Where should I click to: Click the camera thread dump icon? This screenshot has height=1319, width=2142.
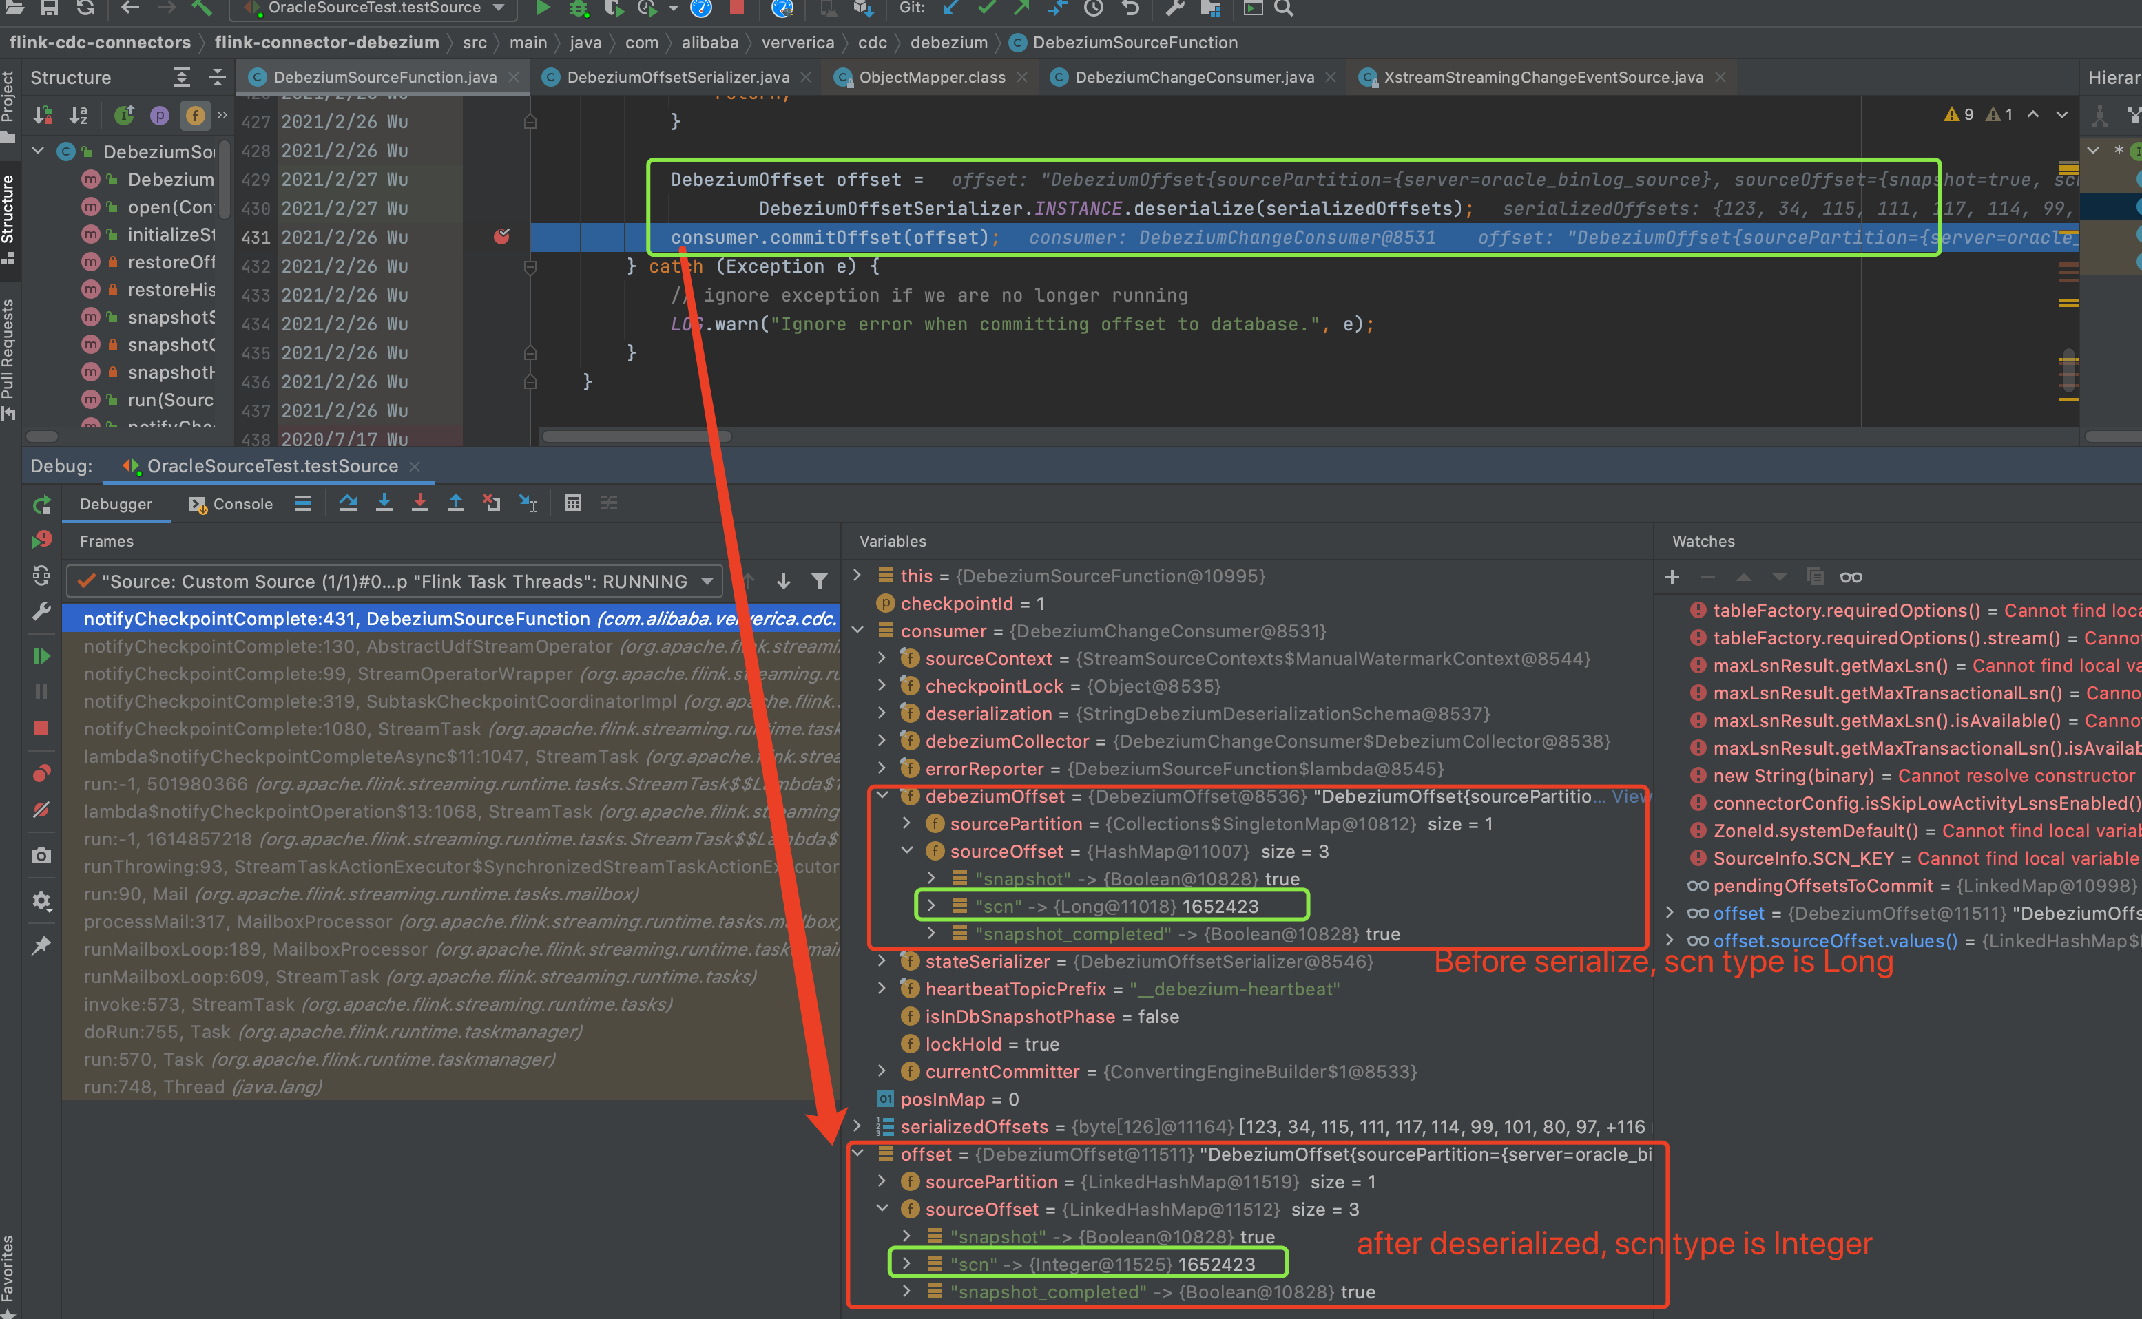(x=41, y=856)
